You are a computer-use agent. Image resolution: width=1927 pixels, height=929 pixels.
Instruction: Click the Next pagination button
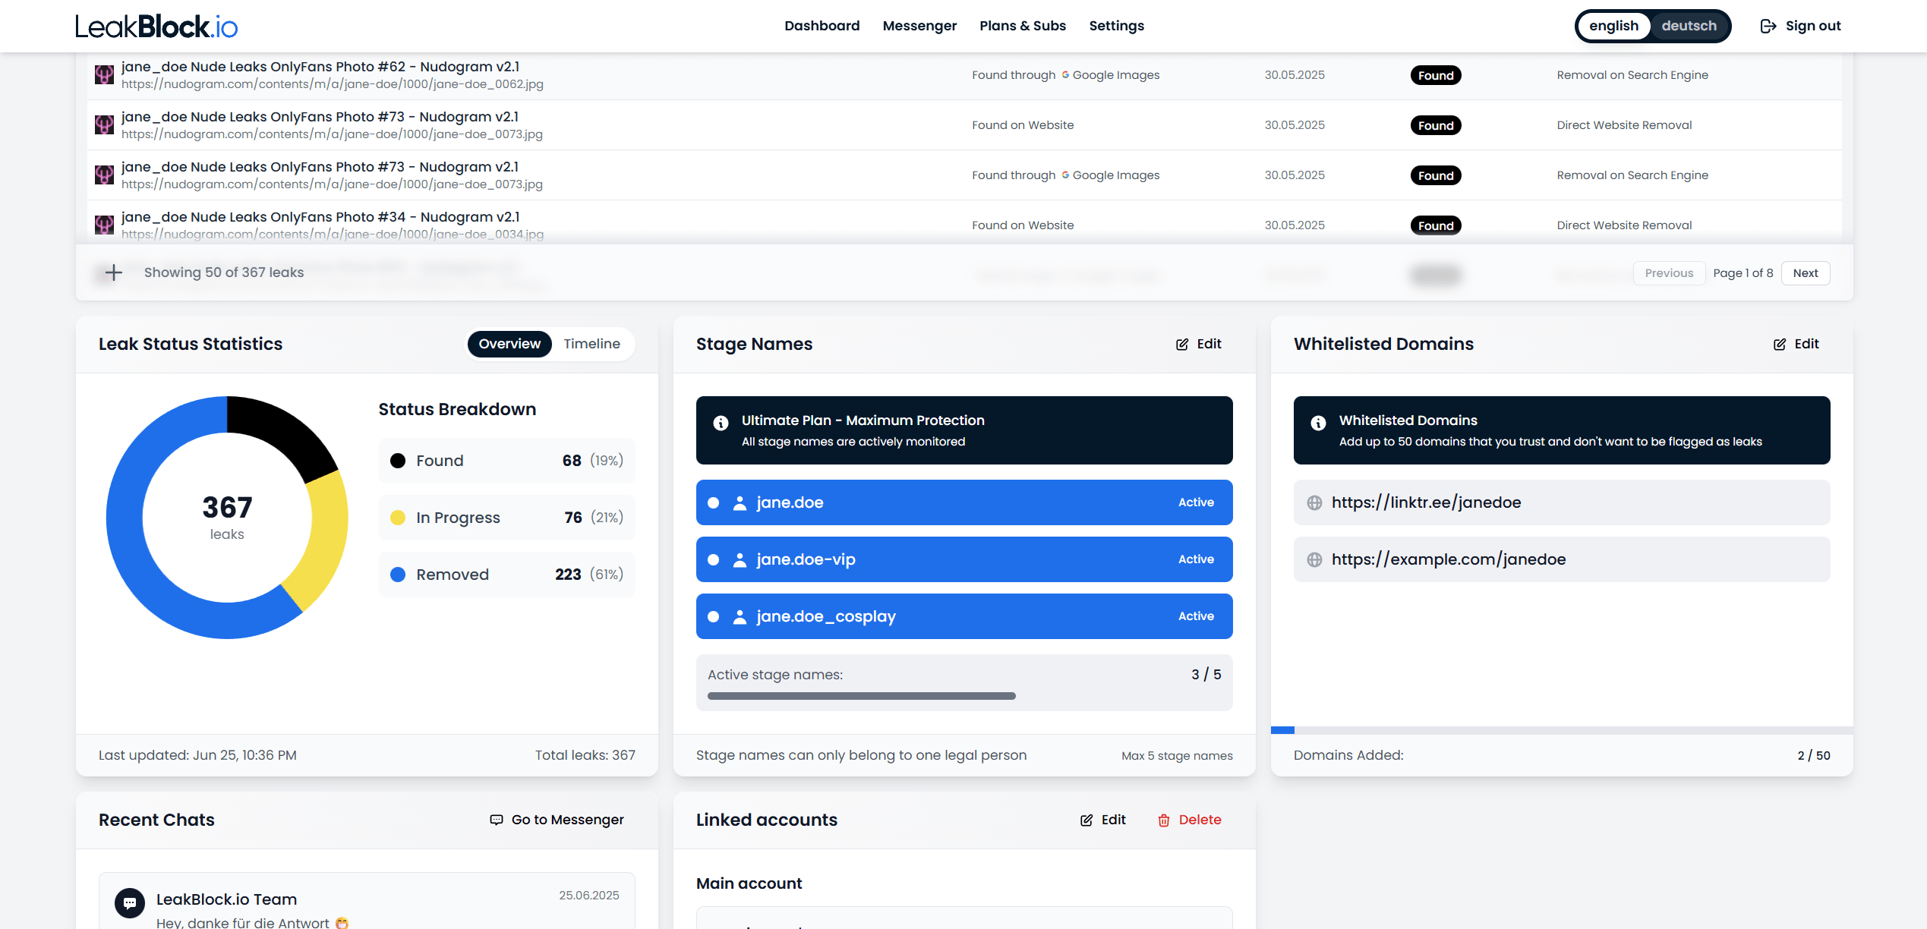click(1806, 272)
